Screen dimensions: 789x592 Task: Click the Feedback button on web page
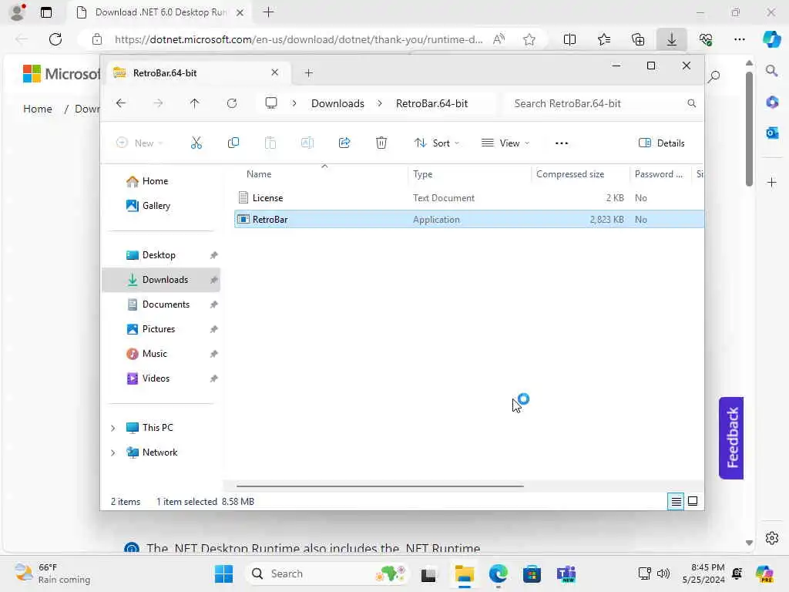click(x=731, y=438)
